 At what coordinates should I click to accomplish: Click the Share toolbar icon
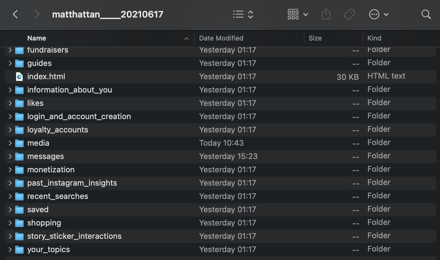pos(326,14)
